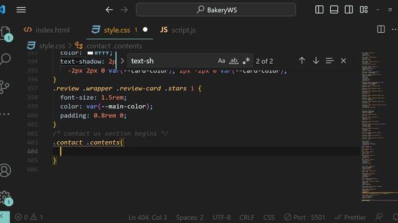
Task: Toggle Match Whole Word in Find widget
Action: coord(234,61)
